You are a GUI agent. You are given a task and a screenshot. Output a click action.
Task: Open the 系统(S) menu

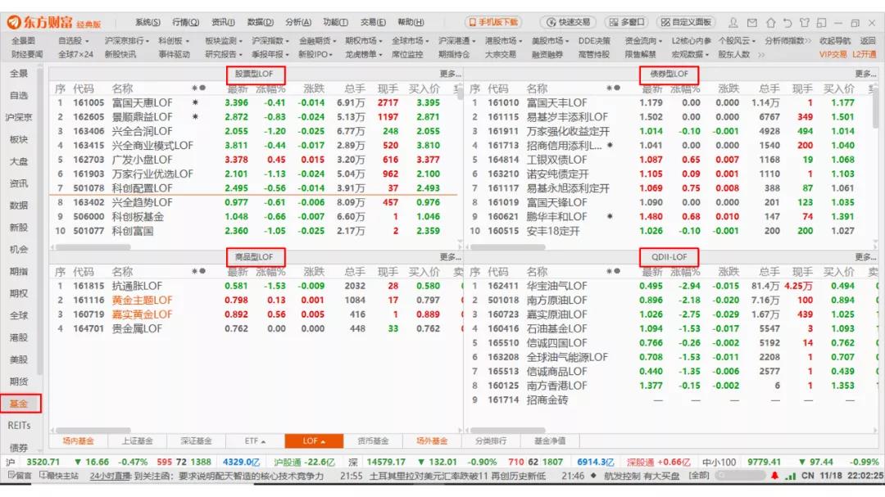click(147, 23)
